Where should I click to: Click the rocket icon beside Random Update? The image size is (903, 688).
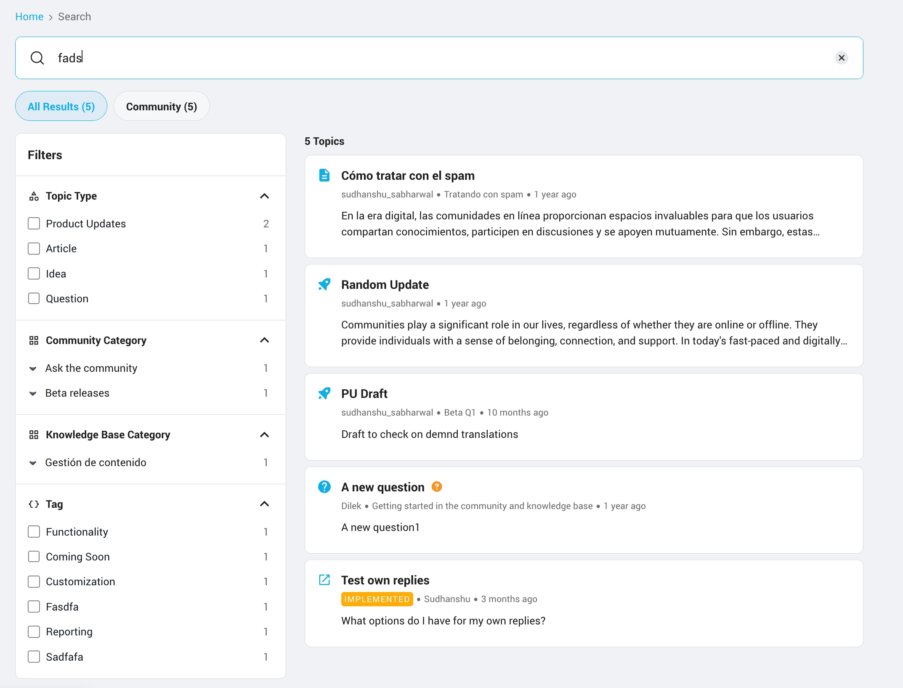[x=324, y=285]
